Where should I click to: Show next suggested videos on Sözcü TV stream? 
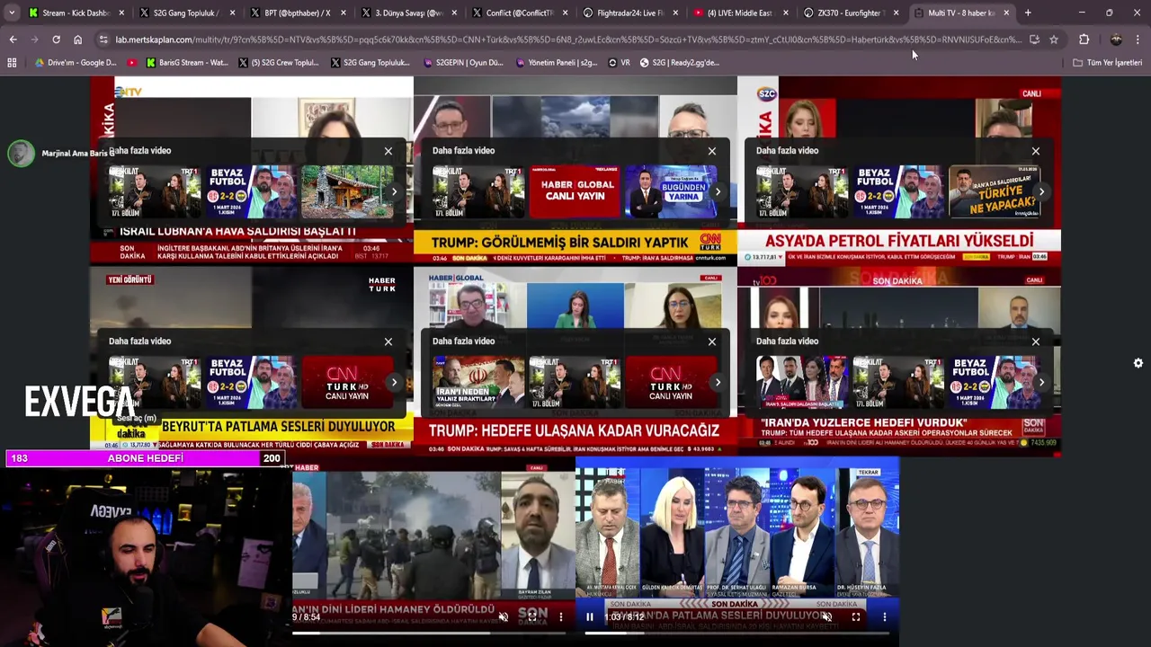point(1041,191)
